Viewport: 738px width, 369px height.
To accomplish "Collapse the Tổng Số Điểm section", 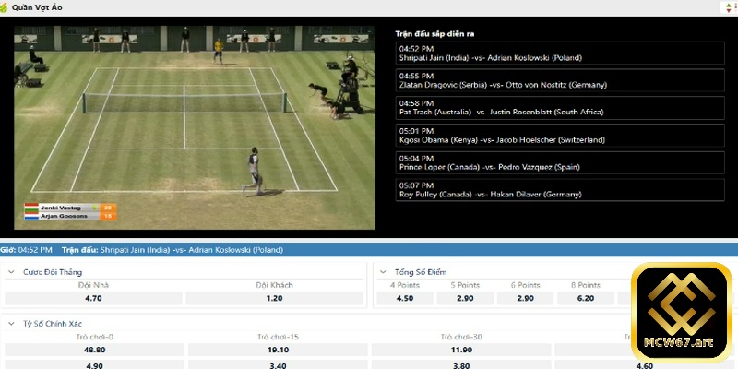I will (384, 272).
